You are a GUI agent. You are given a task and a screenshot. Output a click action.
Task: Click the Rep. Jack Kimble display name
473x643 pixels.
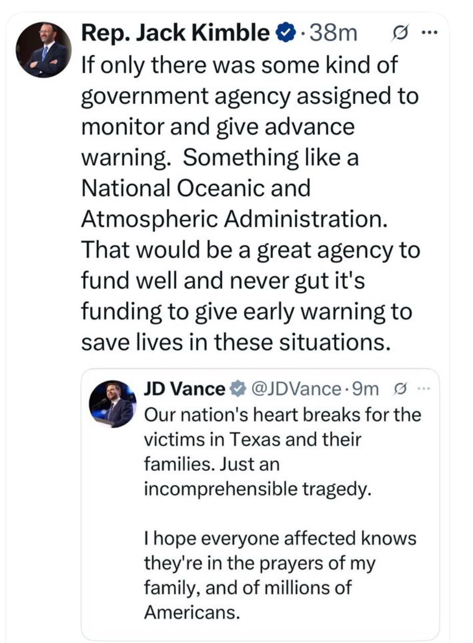tap(176, 34)
